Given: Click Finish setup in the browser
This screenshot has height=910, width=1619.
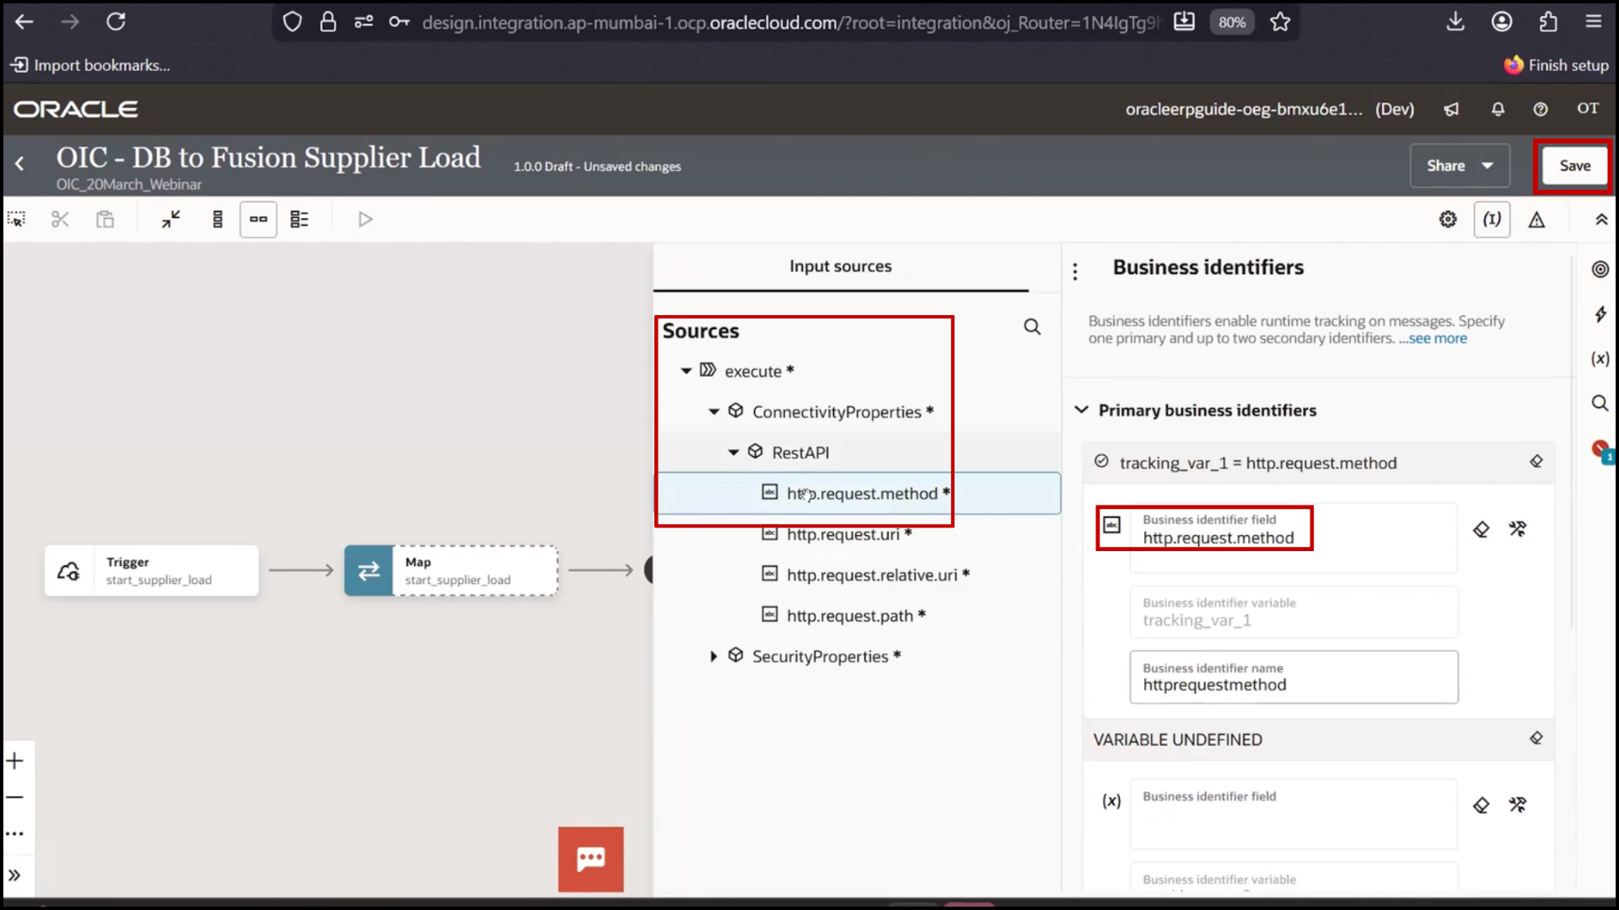Looking at the screenshot, I should tap(1557, 65).
